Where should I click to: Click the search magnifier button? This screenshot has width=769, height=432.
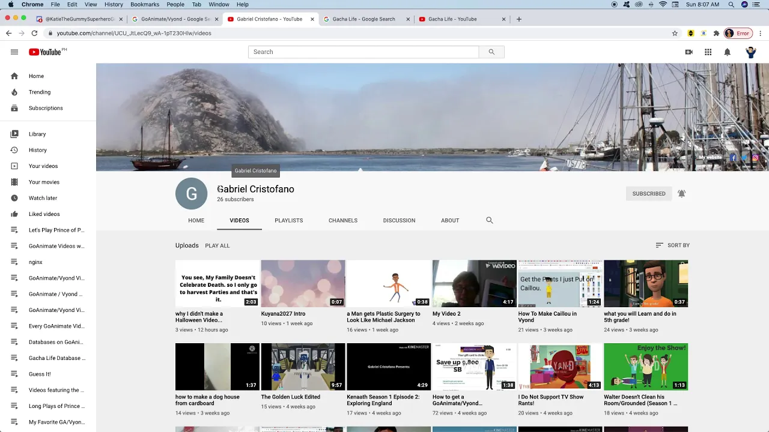491,52
